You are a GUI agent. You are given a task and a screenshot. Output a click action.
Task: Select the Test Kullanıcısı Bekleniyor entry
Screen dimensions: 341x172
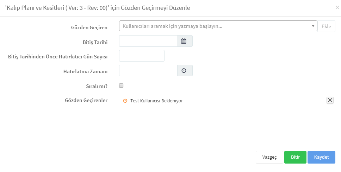pos(156,101)
